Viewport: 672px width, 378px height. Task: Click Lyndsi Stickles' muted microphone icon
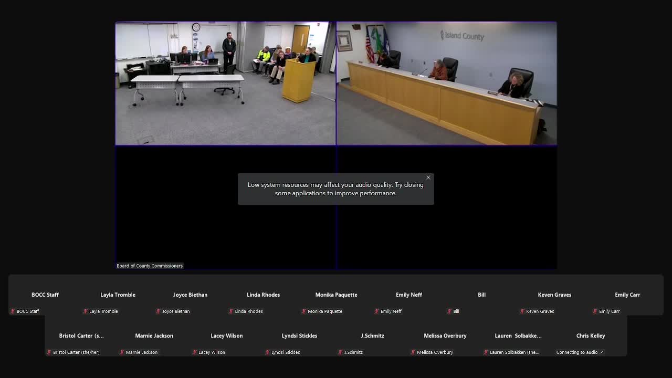(x=268, y=352)
